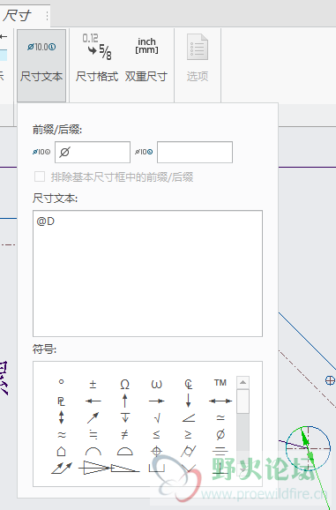This screenshot has width=336, height=510.
Task: Insert the dotted equal ≒ symbol
Action: [x=93, y=434]
